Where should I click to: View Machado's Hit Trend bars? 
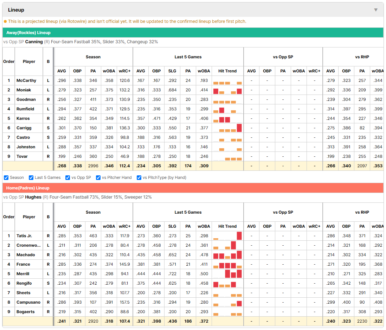227,255
